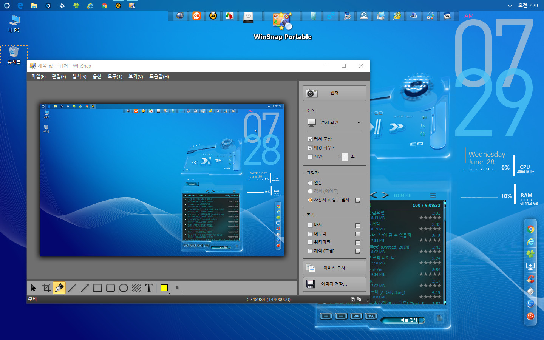
Task: Click the captured screenshot preview image
Action: tap(162, 180)
